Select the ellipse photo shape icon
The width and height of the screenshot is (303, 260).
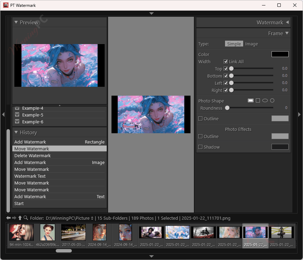click(265, 100)
